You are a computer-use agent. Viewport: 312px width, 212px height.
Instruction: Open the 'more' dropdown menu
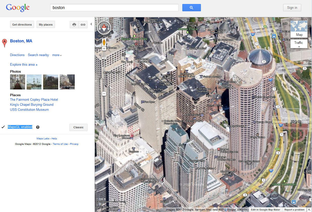coord(57,55)
